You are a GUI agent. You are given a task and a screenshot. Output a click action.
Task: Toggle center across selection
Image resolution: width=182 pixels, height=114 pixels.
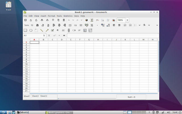coord(70,25)
